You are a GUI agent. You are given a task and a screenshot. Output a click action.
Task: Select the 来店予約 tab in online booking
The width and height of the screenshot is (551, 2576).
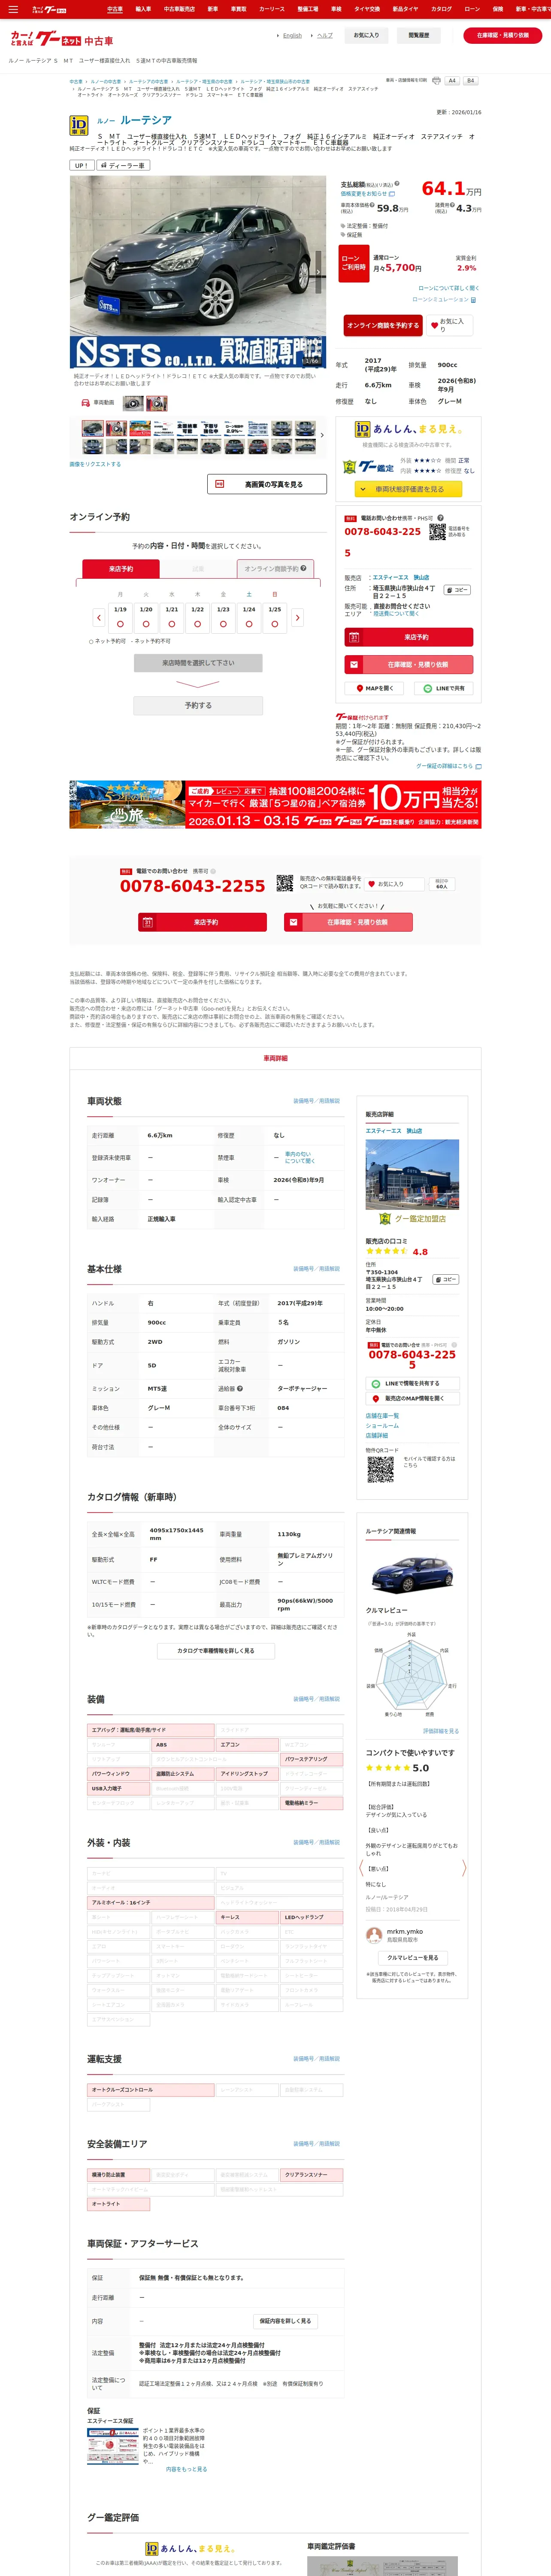pyautogui.click(x=120, y=568)
